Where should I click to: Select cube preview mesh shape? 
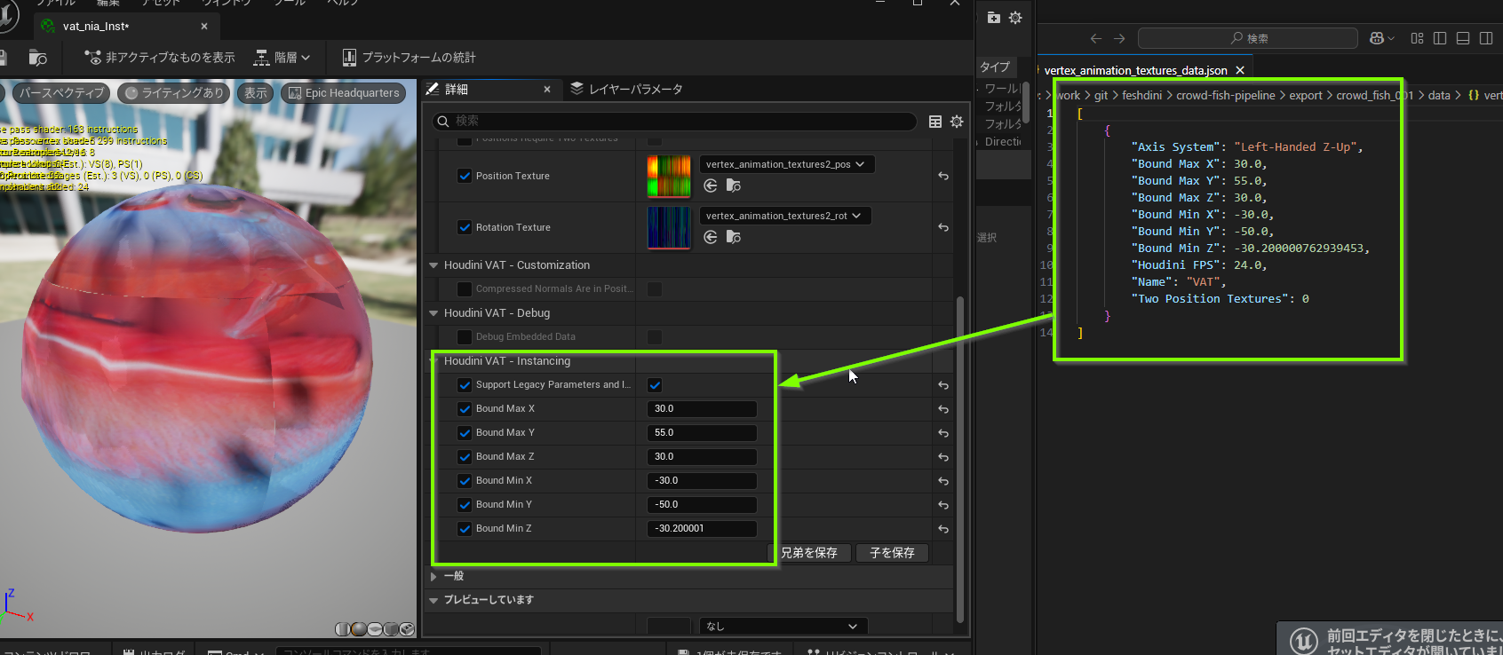pyautogui.click(x=391, y=629)
